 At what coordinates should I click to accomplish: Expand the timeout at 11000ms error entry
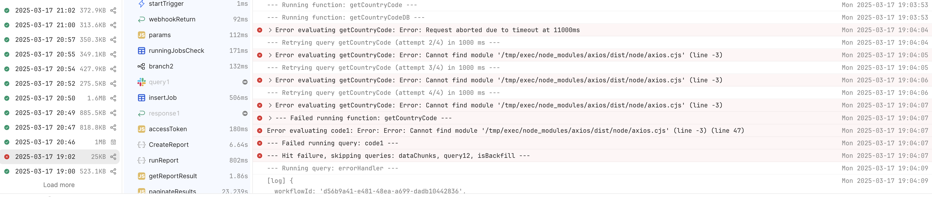click(270, 30)
